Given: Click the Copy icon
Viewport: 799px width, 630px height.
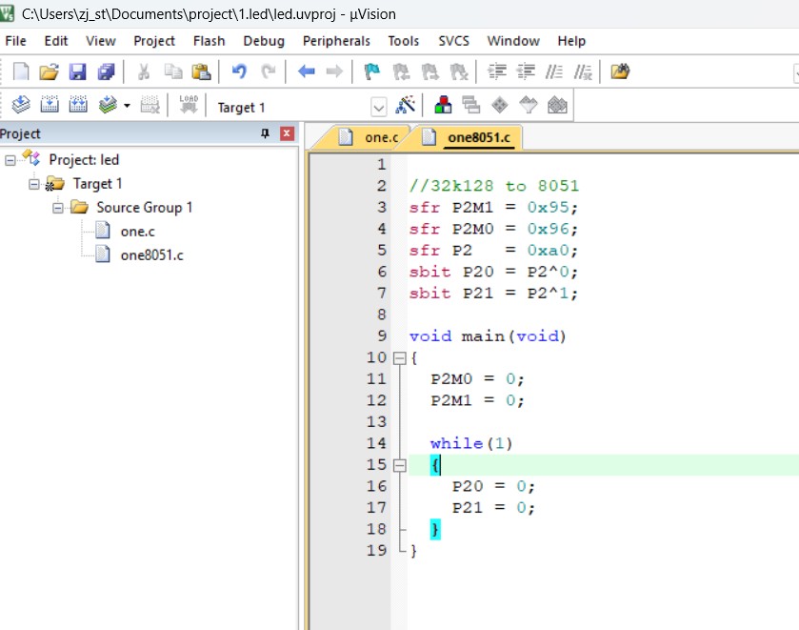Looking at the screenshot, I should tap(173, 71).
